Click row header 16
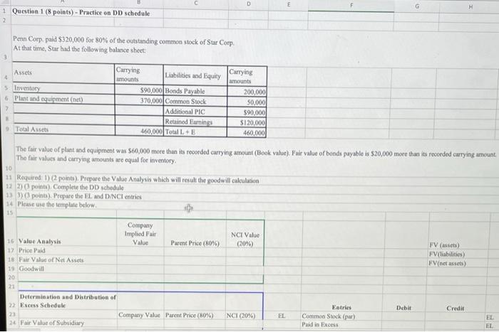This screenshot has height=332, width=499. [11, 241]
